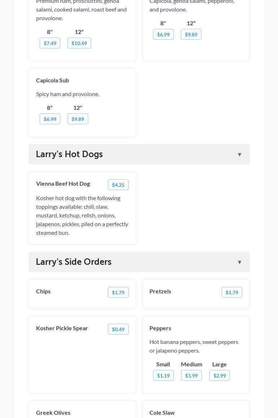This screenshot has height=418, width=278.
Task: Choose $6.99 8-inch for capicola, genoa salami, pepperoni sub
Action: pos(163,34)
